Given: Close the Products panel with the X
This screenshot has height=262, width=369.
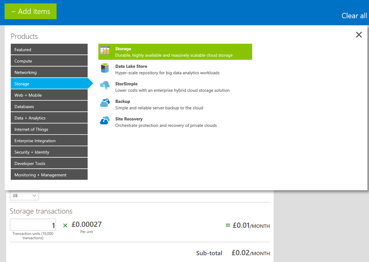Looking at the screenshot, I should coord(359,35).
